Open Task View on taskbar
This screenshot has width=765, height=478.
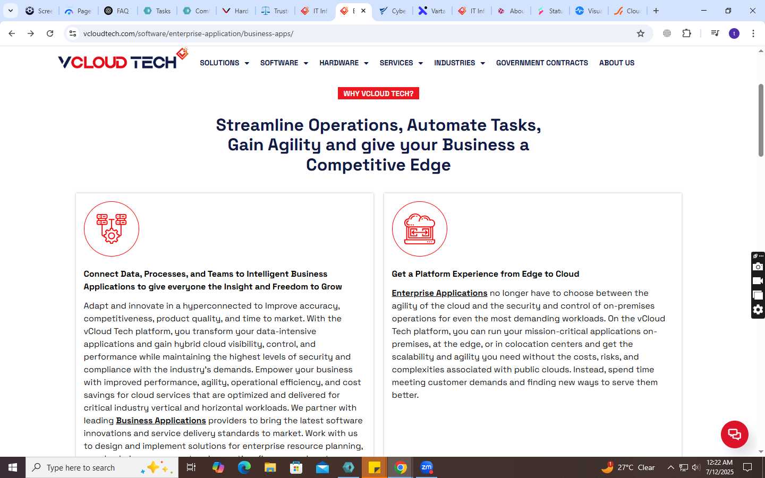[x=191, y=467]
